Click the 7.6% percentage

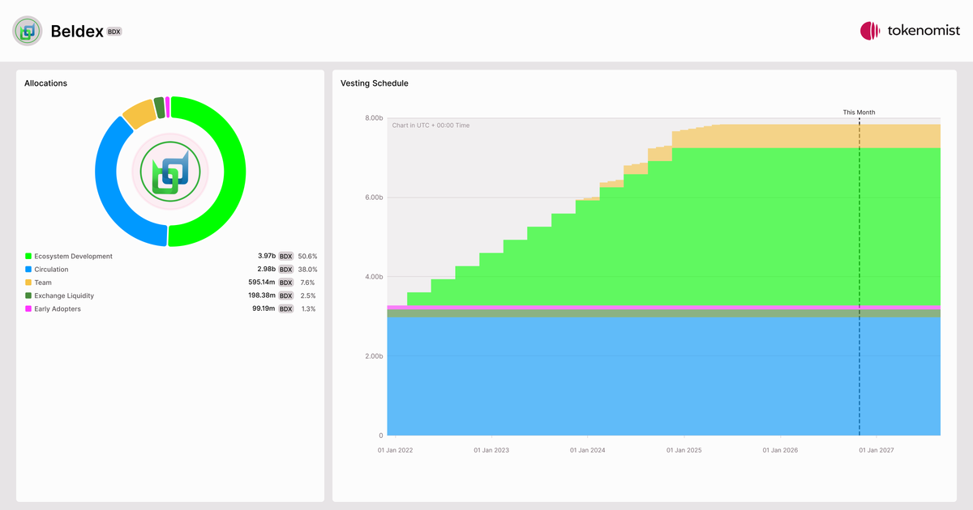tap(309, 283)
